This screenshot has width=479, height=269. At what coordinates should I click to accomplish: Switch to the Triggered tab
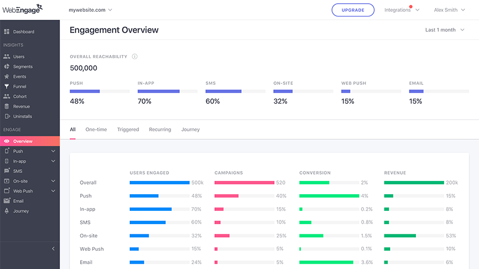(128, 129)
